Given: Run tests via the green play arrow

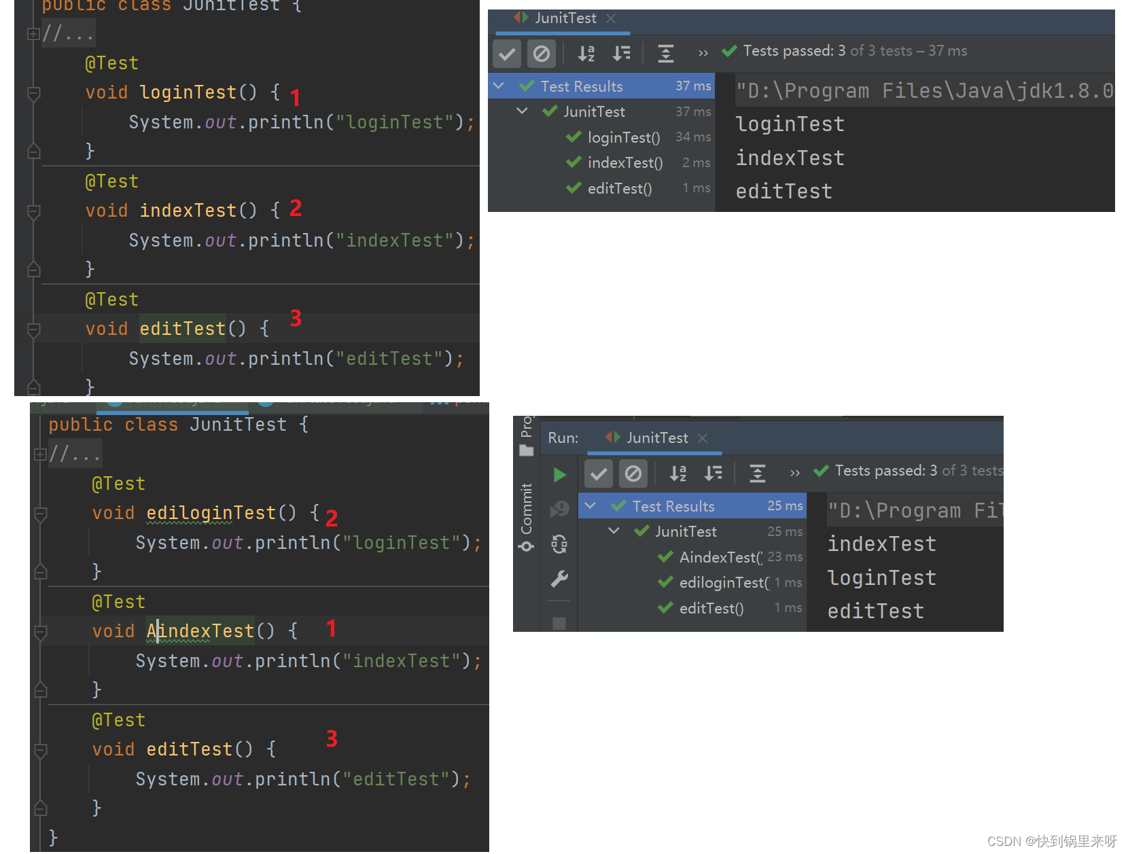Looking at the screenshot, I should tap(559, 474).
